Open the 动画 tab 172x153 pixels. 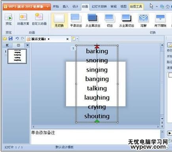click(x=85, y=6)
